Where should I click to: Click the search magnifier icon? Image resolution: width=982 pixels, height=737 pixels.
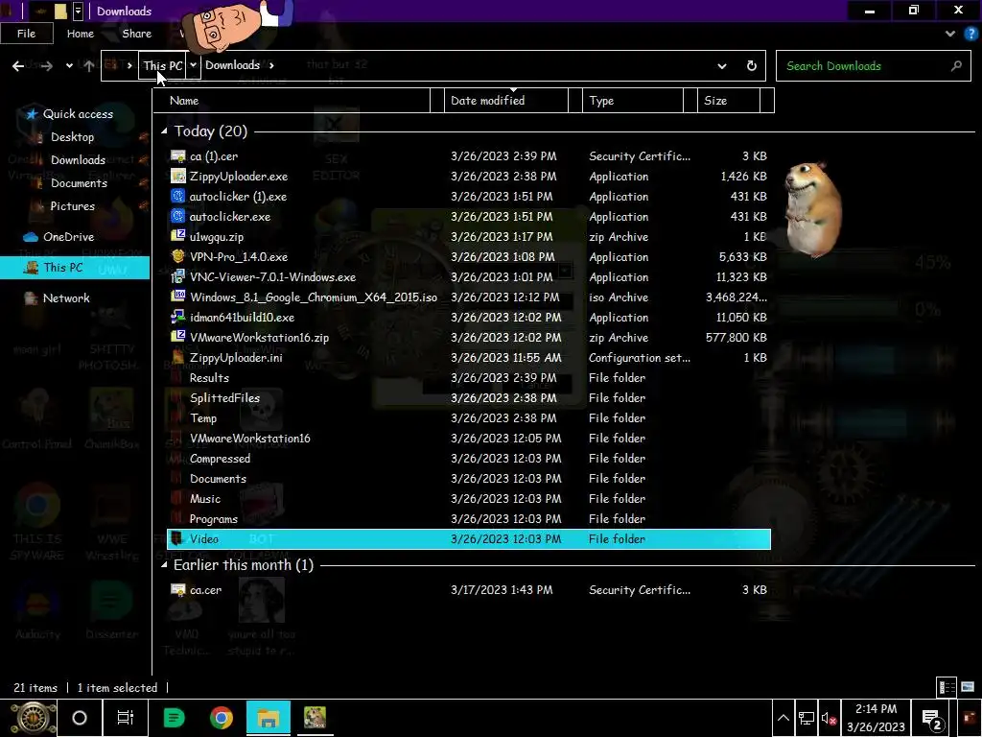pyautogui.click(x=956, y=66)
